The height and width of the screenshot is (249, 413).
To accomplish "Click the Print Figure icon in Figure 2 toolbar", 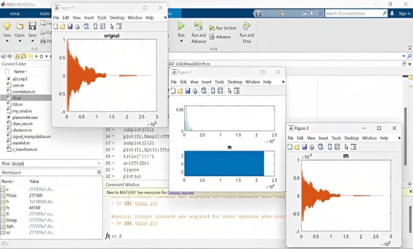I will click(195, 91).
